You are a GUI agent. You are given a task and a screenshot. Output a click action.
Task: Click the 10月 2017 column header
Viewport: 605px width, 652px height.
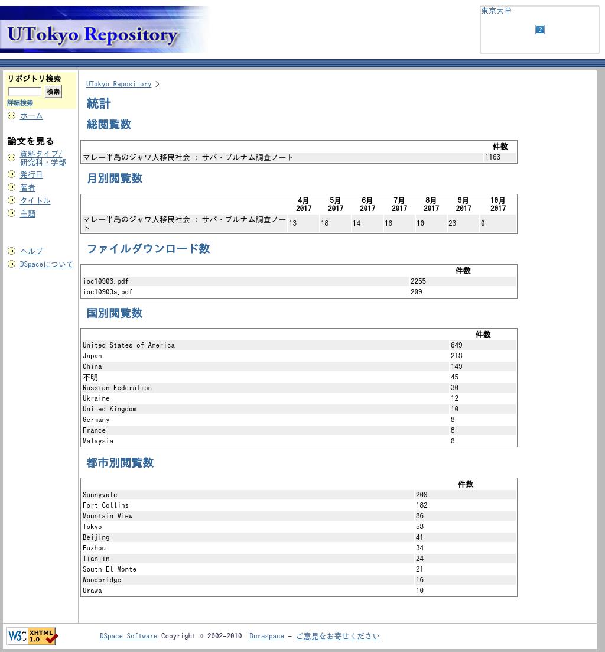click(498, 204)
